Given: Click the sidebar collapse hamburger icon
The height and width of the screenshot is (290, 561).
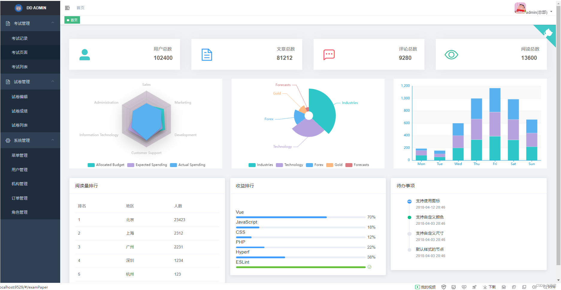Looking at the screenshot, I should point(67,8).
